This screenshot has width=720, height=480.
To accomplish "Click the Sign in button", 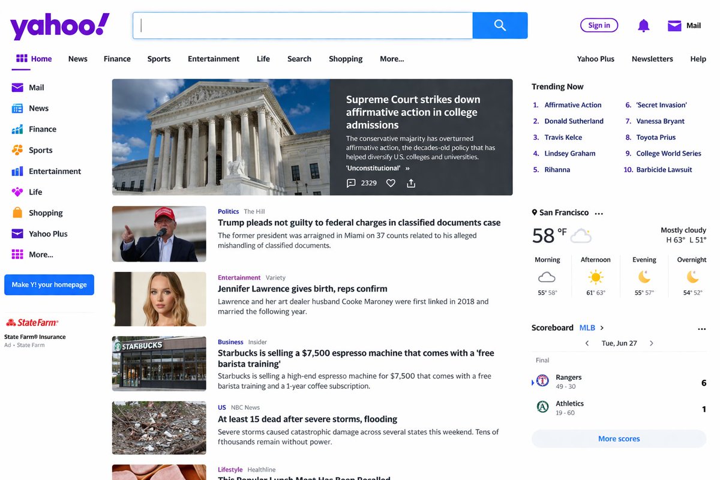I will (x=599, y=25).
